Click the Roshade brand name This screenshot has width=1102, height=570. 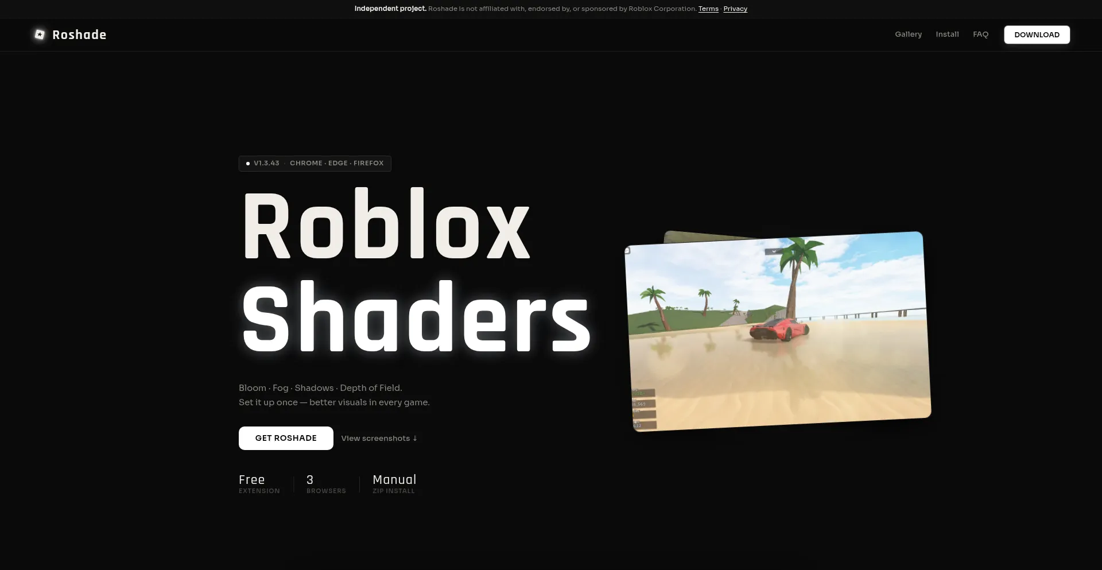(x=79, y=35)
